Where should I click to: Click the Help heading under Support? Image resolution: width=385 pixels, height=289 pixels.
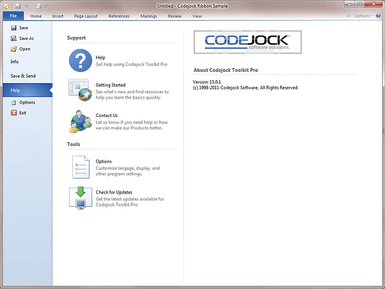pos(100,58)
